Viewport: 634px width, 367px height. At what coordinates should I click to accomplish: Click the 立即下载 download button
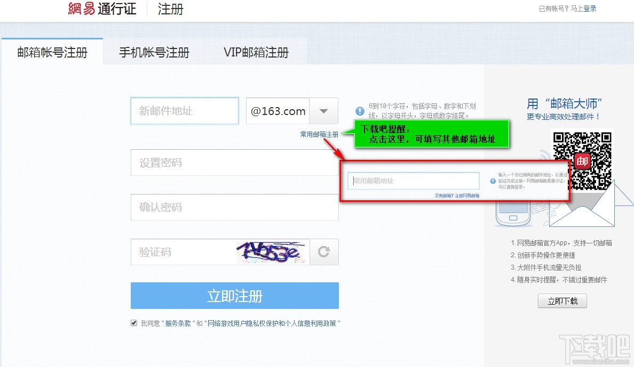point(562,301)
